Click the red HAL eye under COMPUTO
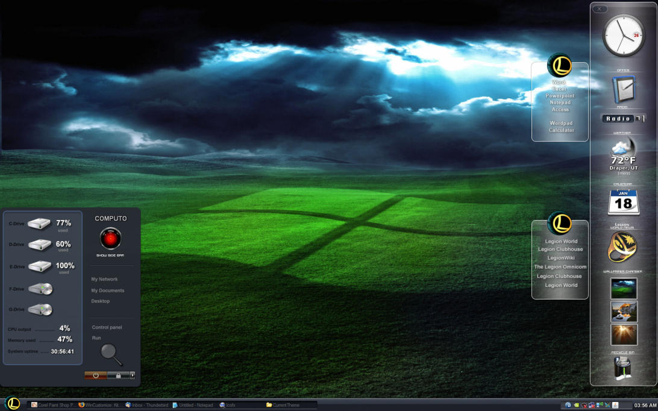 [x=110, y=239]
